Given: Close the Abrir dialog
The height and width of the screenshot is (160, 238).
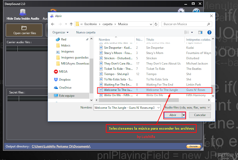Looking at the screenshot, I should (211, 16).
